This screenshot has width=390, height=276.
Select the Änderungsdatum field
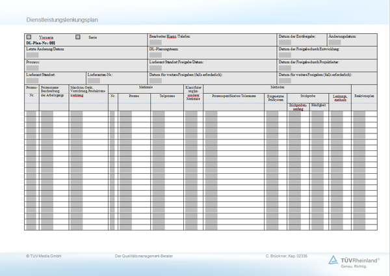click(x=335, y=42)
